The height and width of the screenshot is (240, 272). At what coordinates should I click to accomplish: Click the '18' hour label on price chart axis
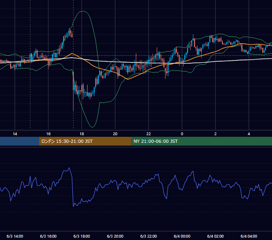tap(82, 134)
